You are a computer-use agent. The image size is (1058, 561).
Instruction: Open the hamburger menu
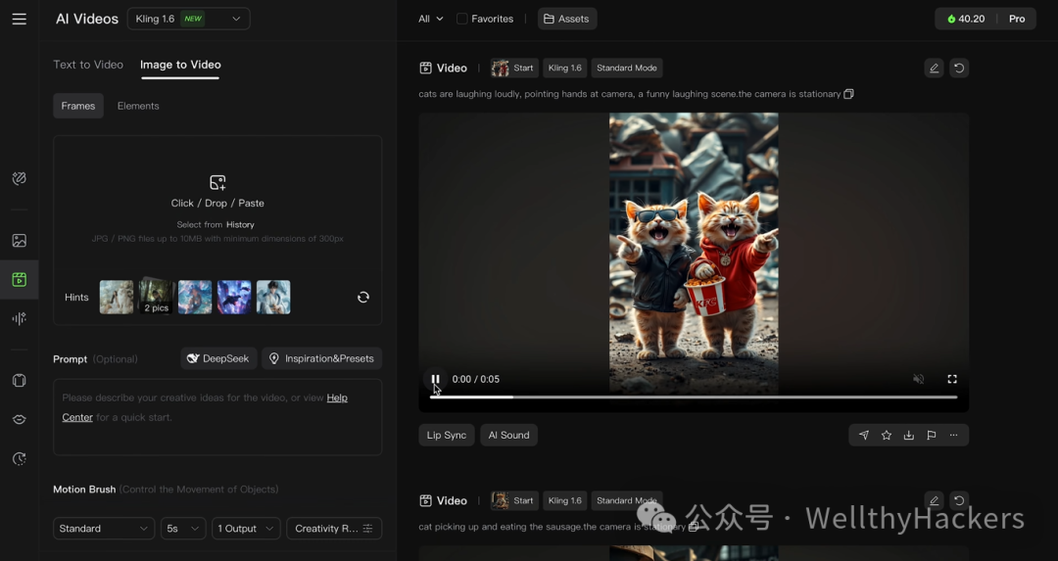(x=19, y=19)
